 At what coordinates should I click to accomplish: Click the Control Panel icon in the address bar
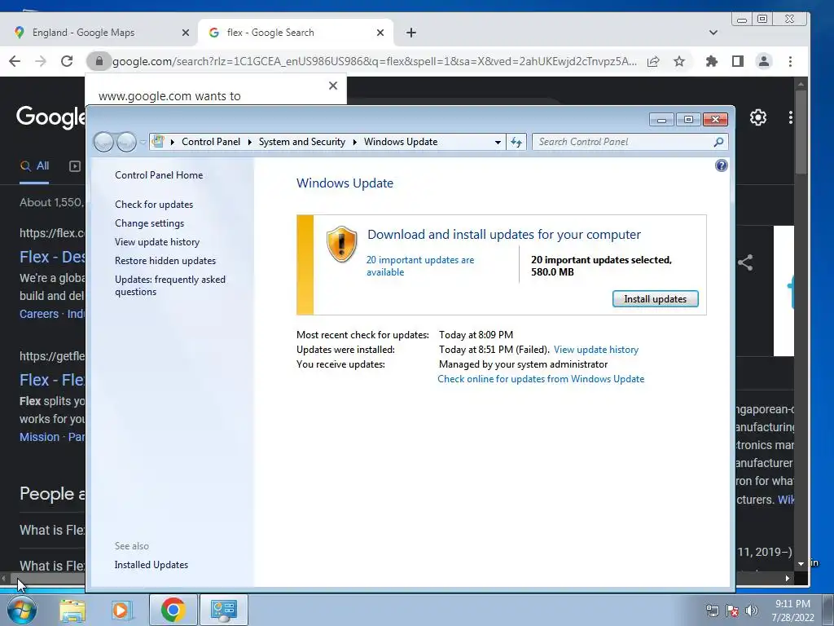[x=158, y=142]
